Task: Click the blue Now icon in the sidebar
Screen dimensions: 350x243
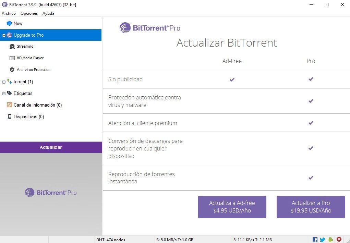Action: click(9, 23)
